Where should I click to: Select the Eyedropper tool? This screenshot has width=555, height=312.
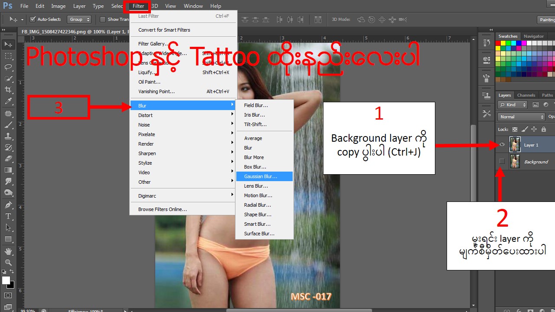coord(8,101)
